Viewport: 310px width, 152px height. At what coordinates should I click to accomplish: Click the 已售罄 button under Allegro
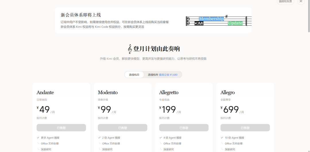coord(245,128)
